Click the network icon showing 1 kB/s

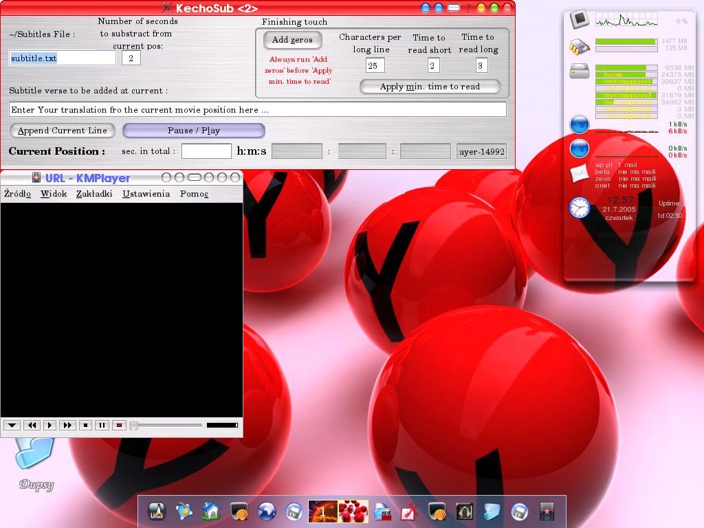tap(580, 124)
